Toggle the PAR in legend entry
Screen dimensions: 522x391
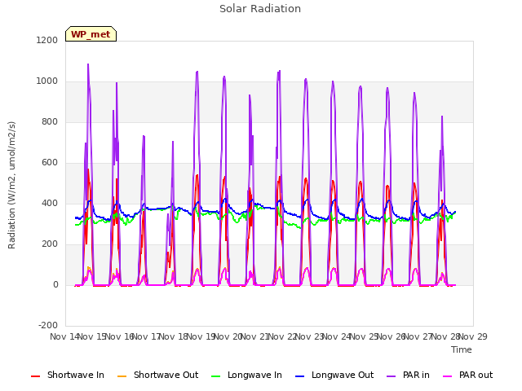[408, 375]
